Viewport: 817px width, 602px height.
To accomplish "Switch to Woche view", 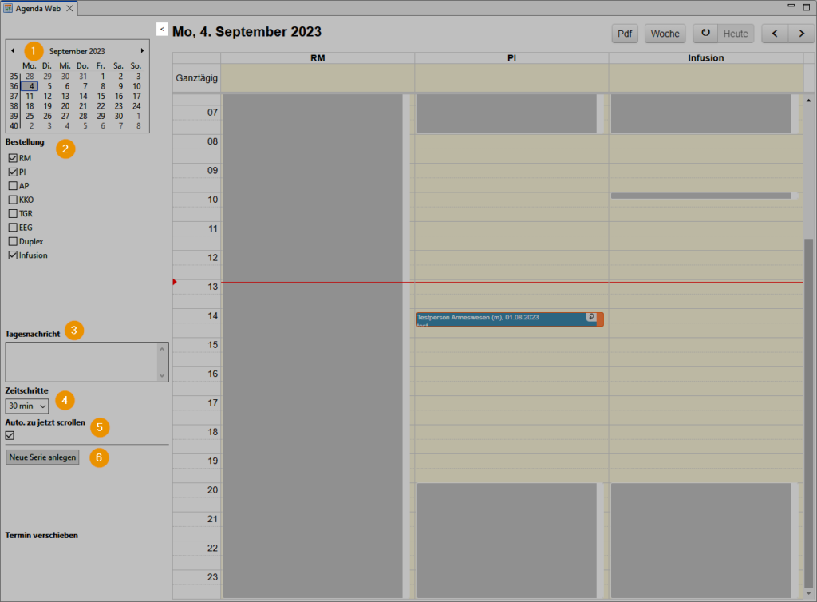I will pos(665,34).
